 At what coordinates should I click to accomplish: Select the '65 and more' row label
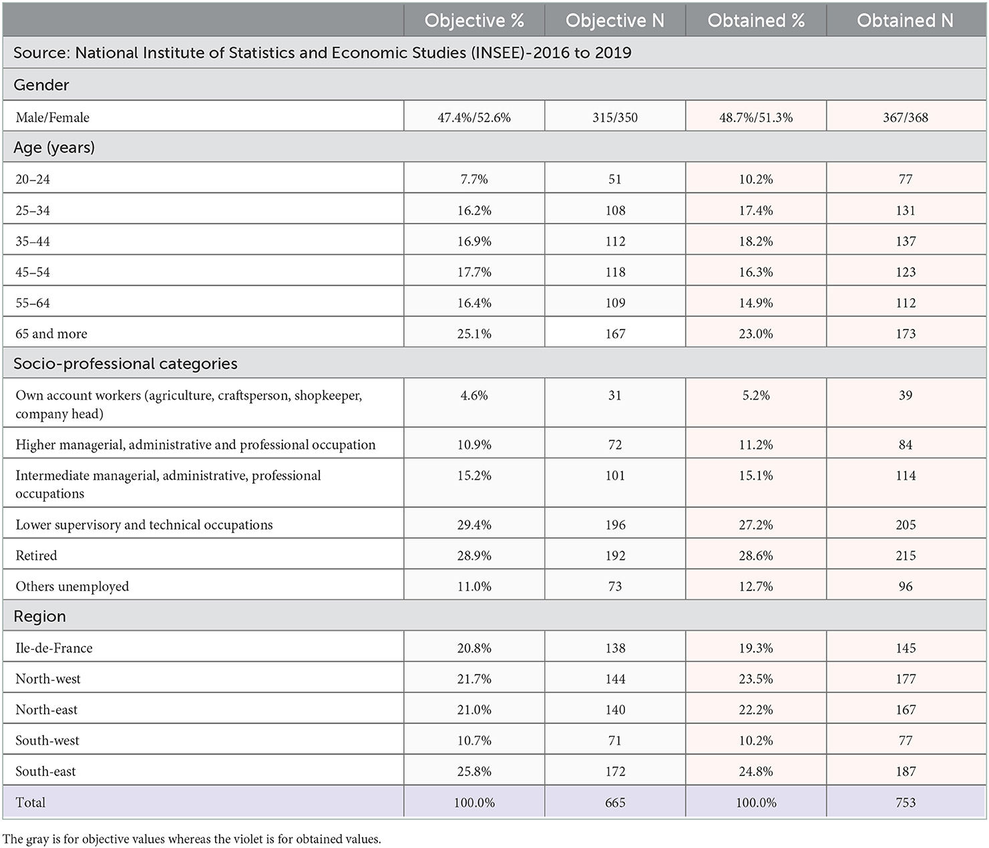51,334
